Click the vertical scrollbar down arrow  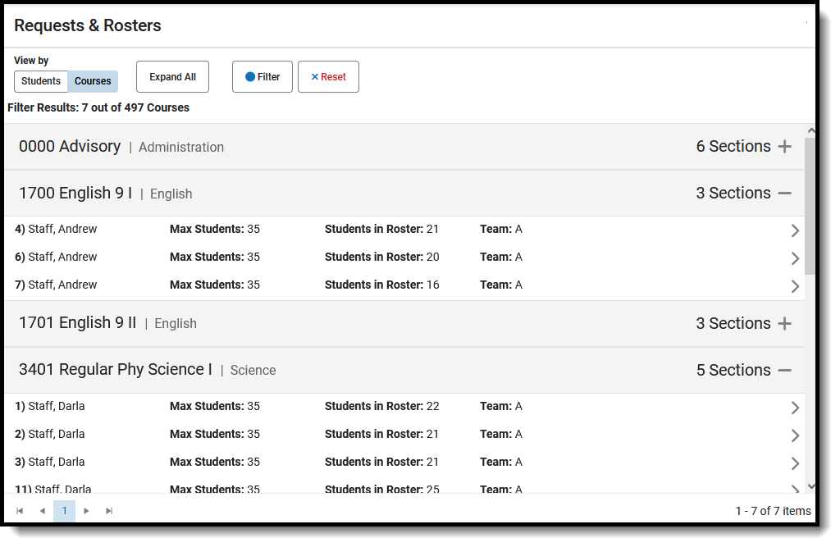tap(810, 485)
